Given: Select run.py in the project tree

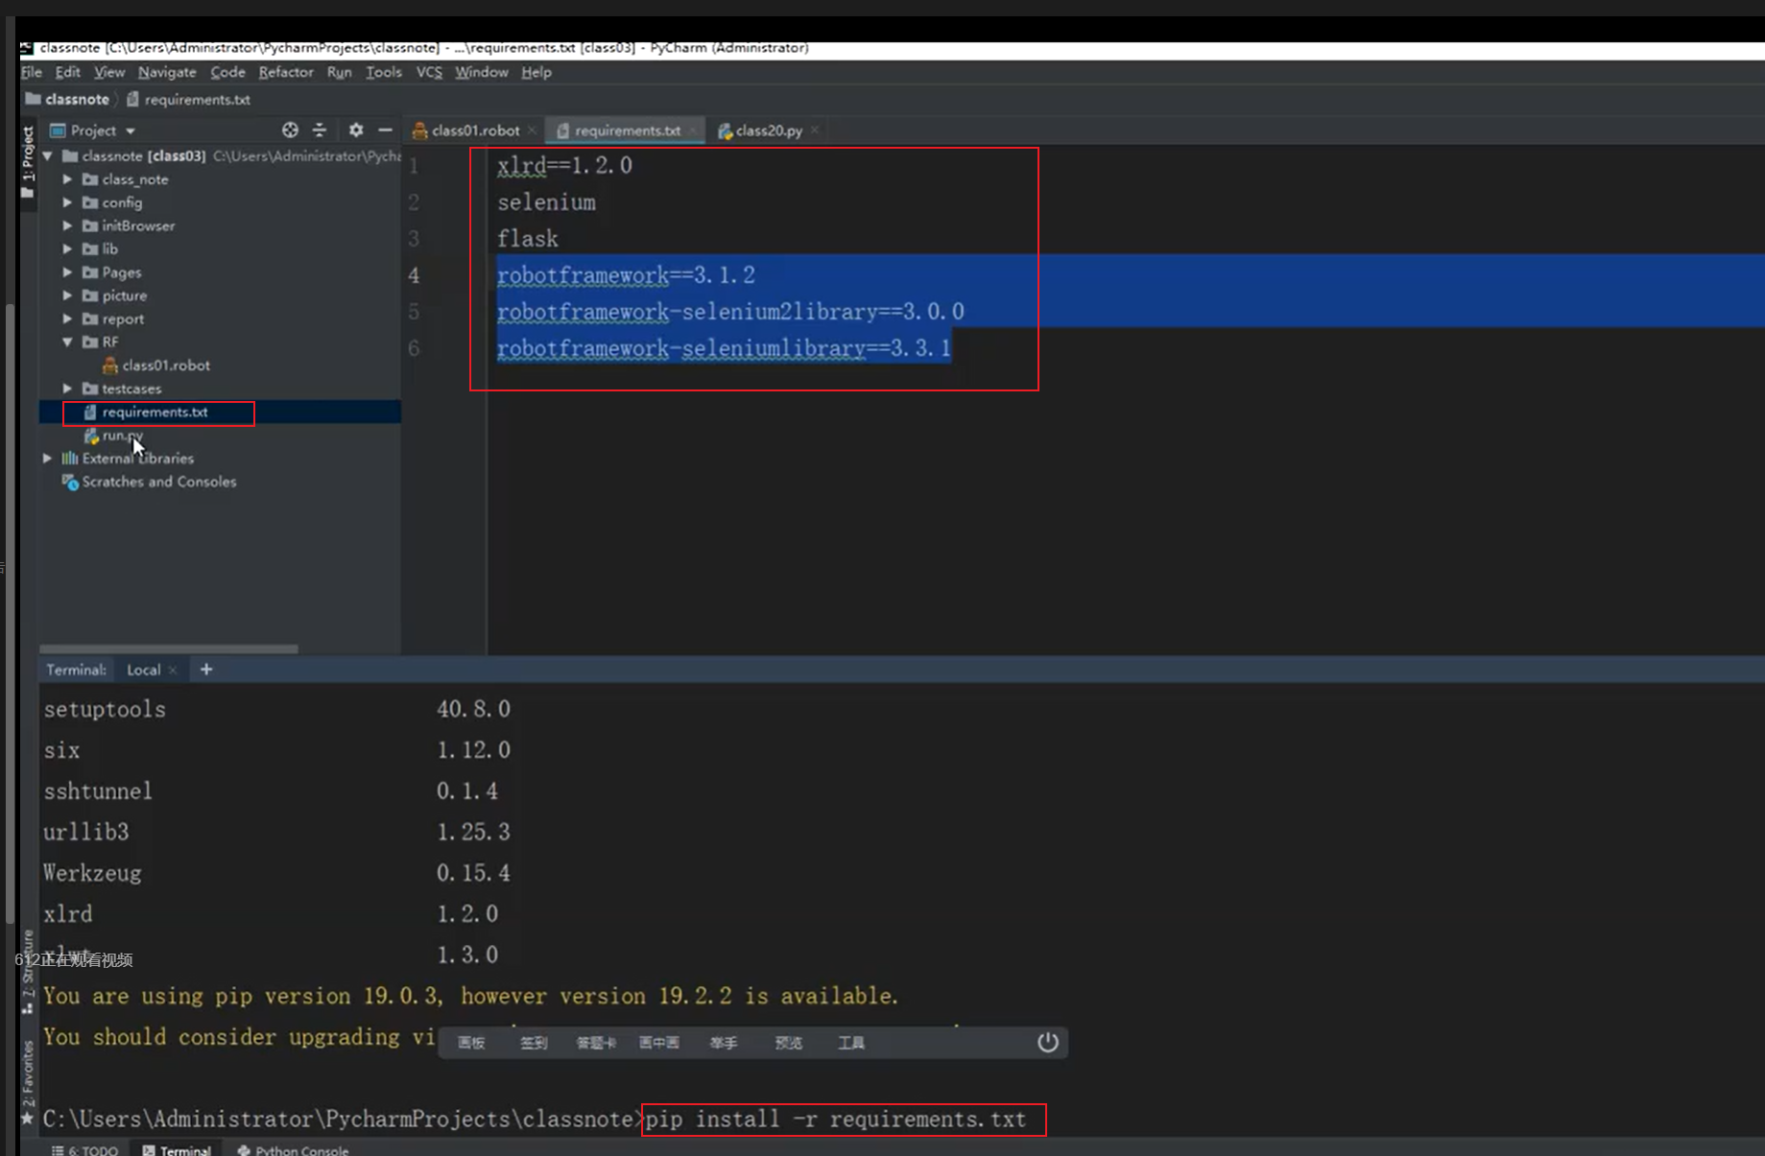Looking at the screenshot, I should pyautogui.click(x=123, y=436).
